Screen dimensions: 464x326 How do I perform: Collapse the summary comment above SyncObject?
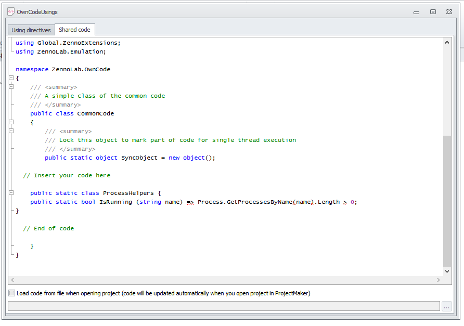pos(11,131)
